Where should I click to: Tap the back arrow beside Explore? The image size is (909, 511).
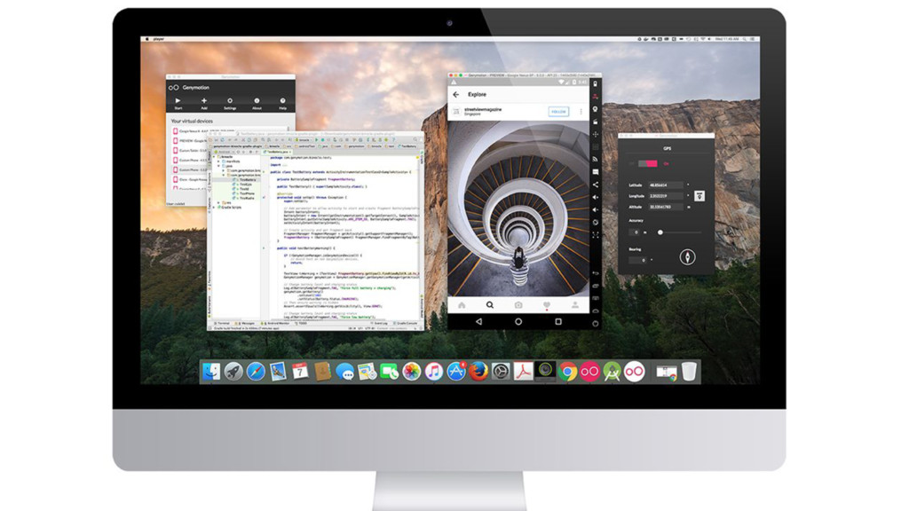pos(455,94)
